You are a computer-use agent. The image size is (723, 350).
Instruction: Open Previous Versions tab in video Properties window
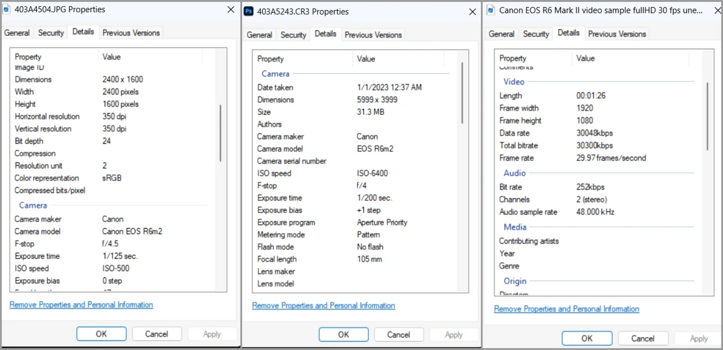[x=617, y=34]
